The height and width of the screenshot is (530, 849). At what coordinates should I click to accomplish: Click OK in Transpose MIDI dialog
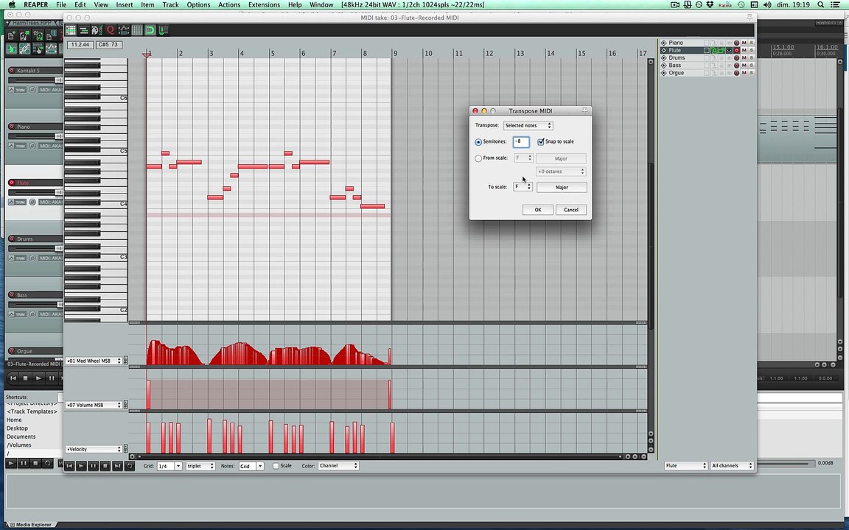[x=537, y=210]
